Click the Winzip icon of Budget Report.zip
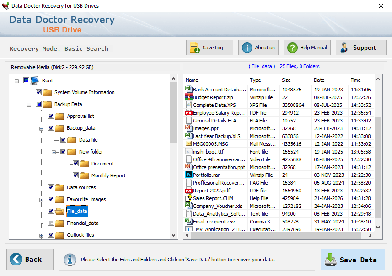This screenshot has width=392, height=276. click(188, 97)
